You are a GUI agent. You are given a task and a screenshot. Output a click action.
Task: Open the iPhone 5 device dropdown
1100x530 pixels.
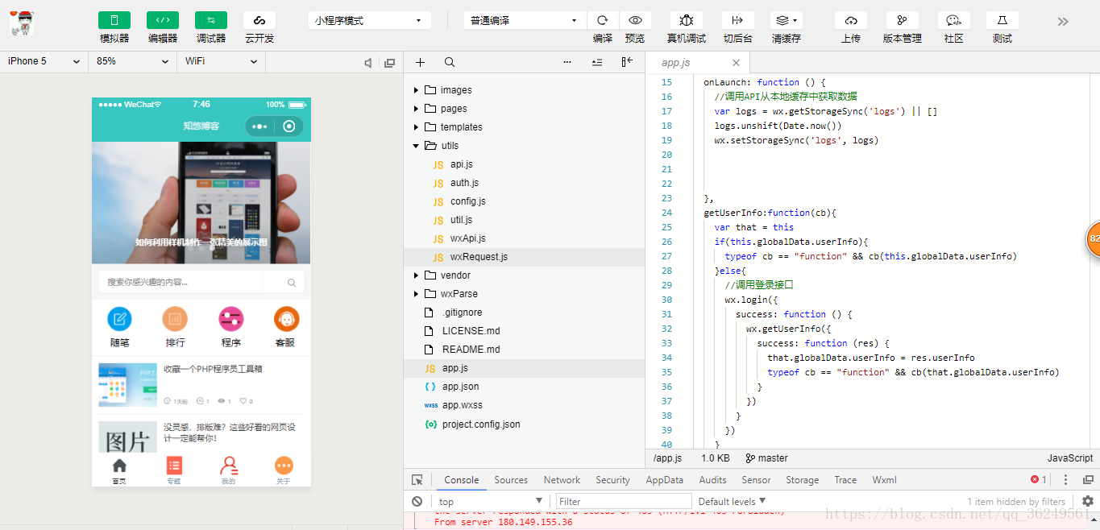[x=44, y=61]
